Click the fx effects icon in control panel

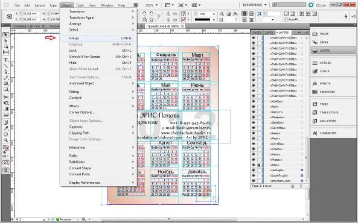pyautogui.click(x=235, y=14)
